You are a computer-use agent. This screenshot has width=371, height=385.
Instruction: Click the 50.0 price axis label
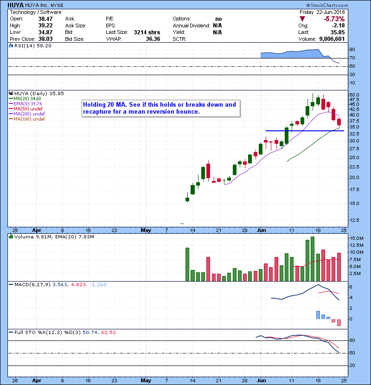pos(354,95)
